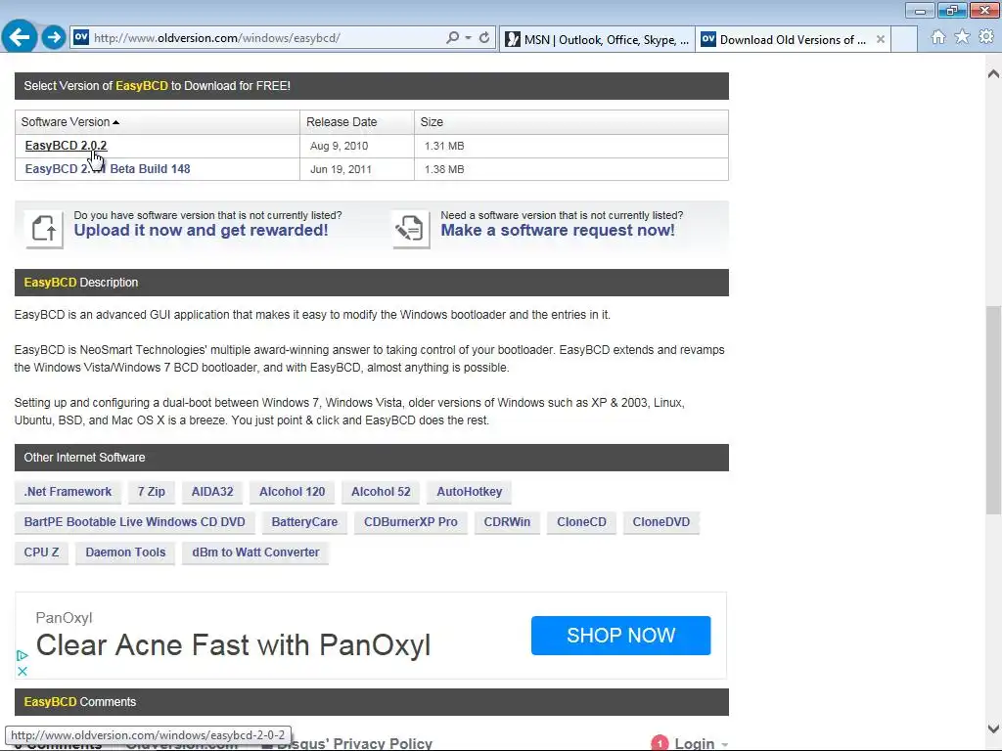Close the PanOxyl ad with X icon
Image resolution: width=1002 pixels, height=751 pixels.
pyautogui.click(x=23, y=671)
